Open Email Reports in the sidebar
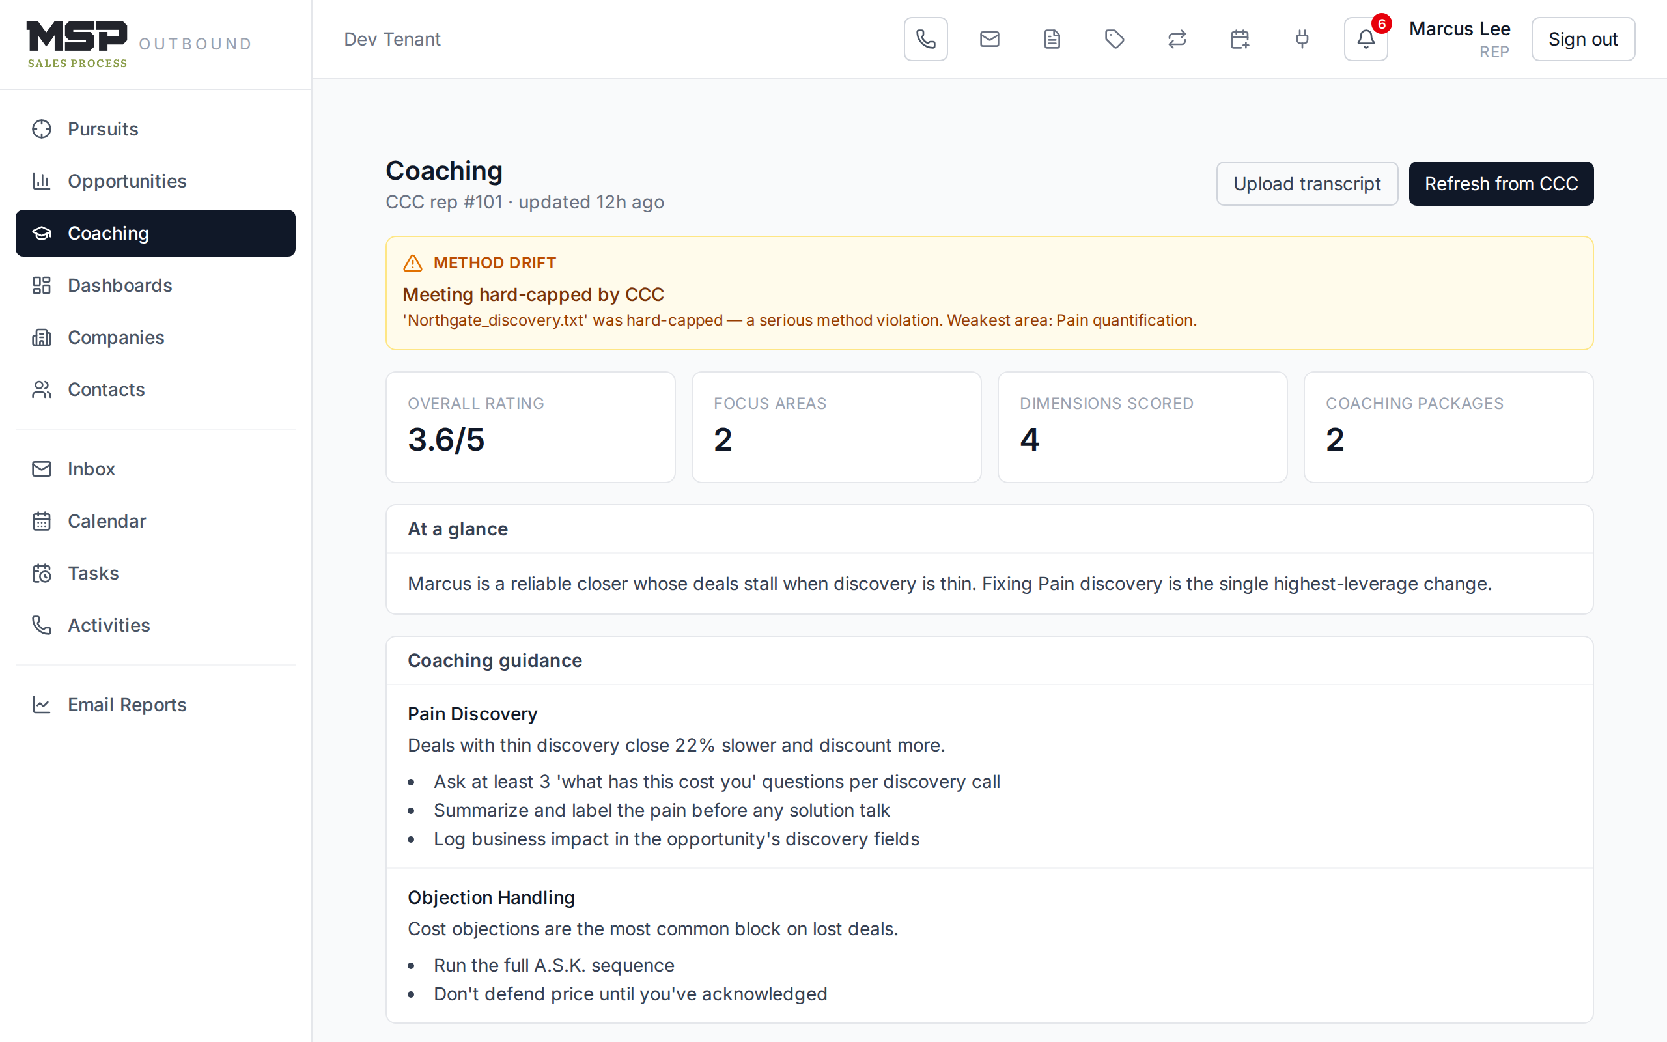1667x1042 pixels. 156,704
